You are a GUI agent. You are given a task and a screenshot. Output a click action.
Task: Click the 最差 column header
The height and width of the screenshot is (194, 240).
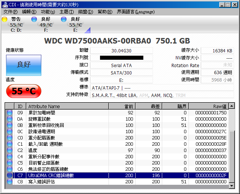click(149, 106)
